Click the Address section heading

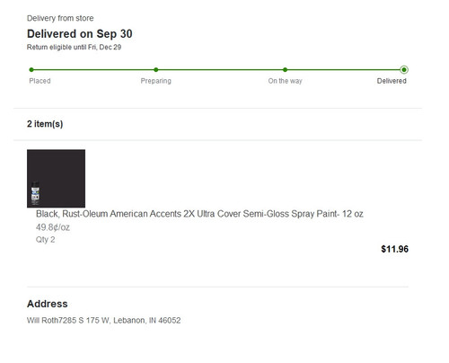[48, 304]
